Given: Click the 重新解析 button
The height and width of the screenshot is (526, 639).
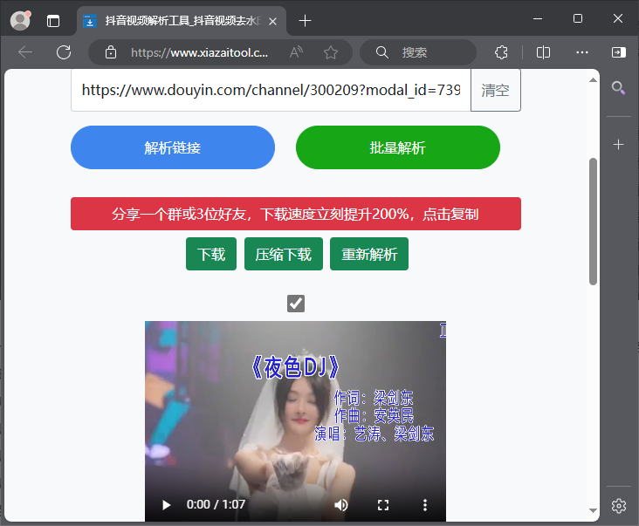Looking at the screenshot, I should (369, 254).
